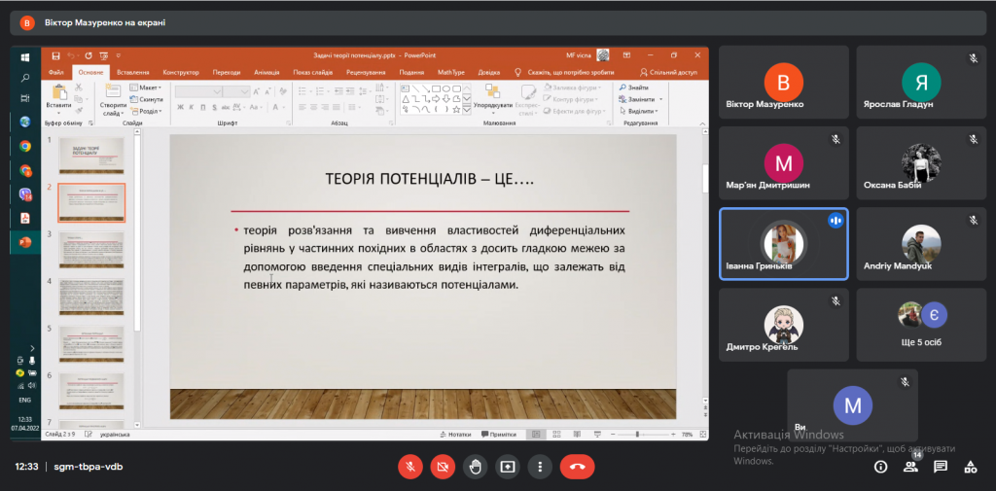Open the activities shapes icon

pyautogui.click(x=971, y=467)
